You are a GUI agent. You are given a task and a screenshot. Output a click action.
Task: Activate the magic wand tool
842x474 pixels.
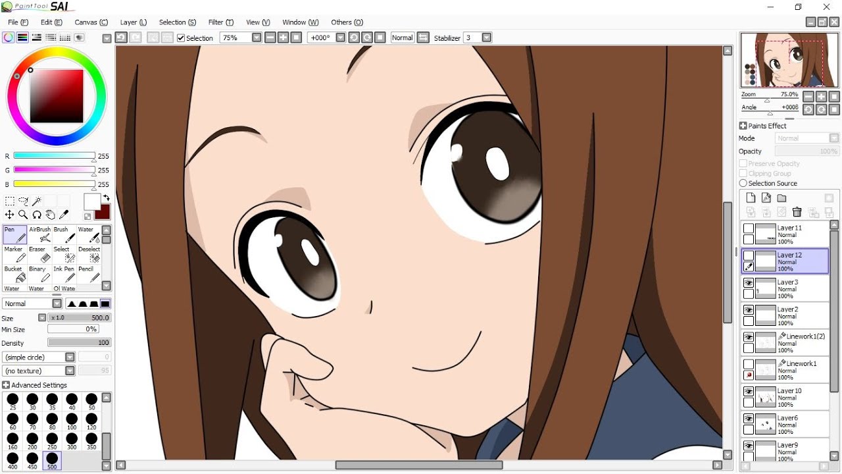point(37,201)
